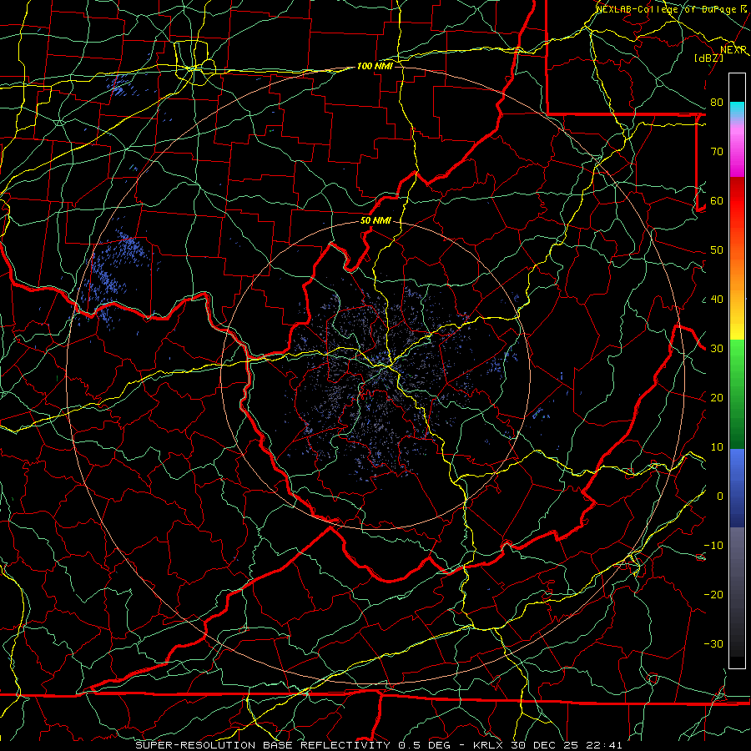Click the -30 value on dBZ scale
The image size is (751, 751).
point(713,644)
